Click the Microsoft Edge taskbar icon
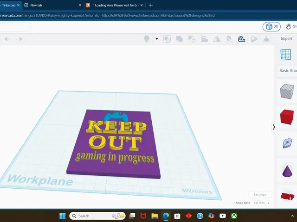The height and width of the screenshot is (222, 297). (x=166, y=216)
